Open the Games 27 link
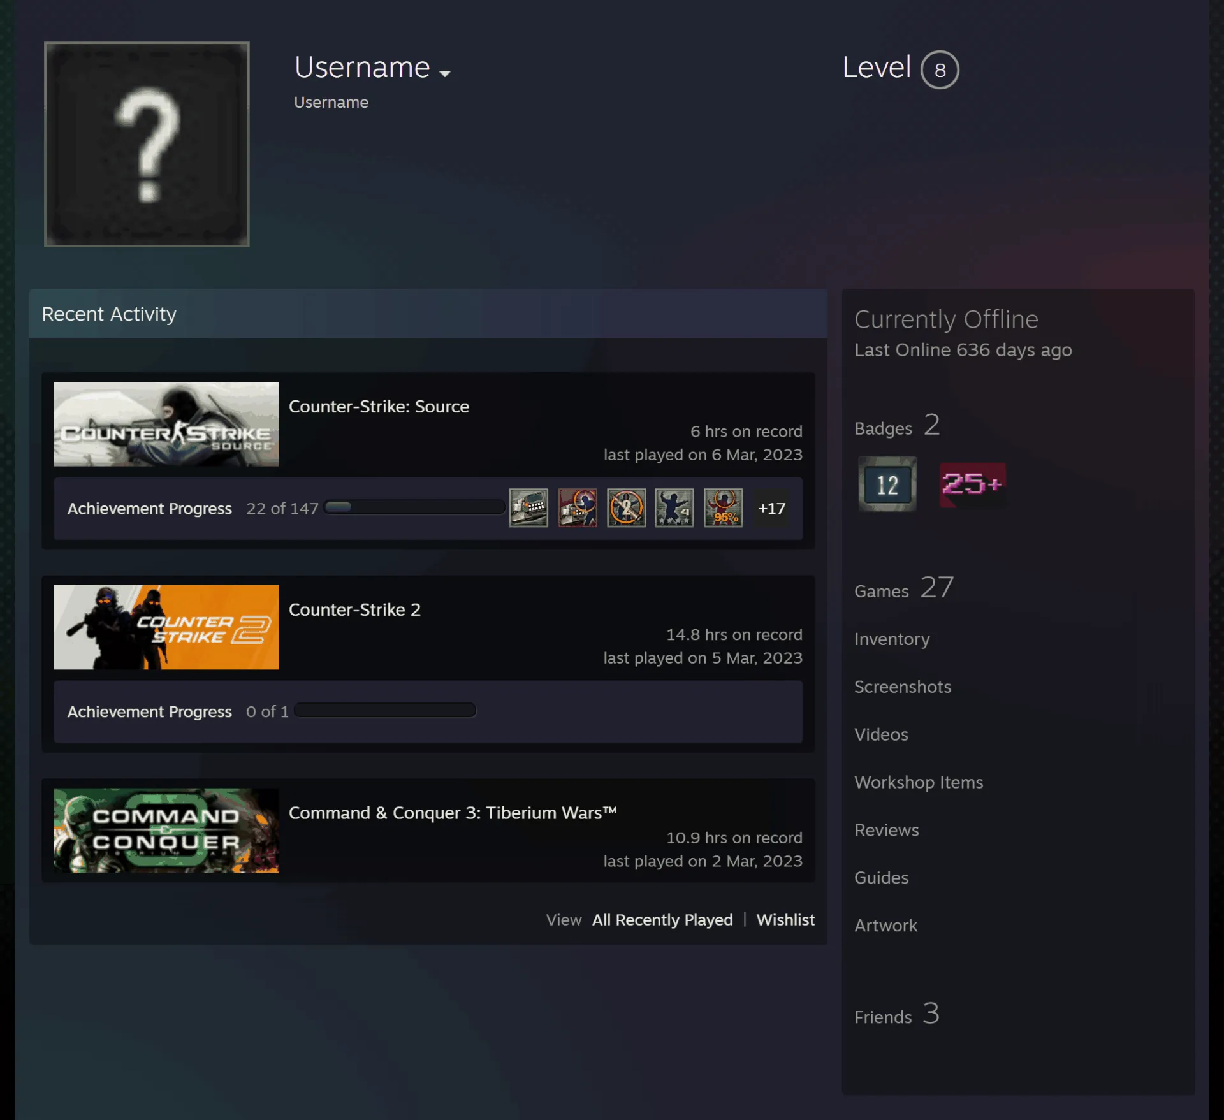 [x=904, y=588]
